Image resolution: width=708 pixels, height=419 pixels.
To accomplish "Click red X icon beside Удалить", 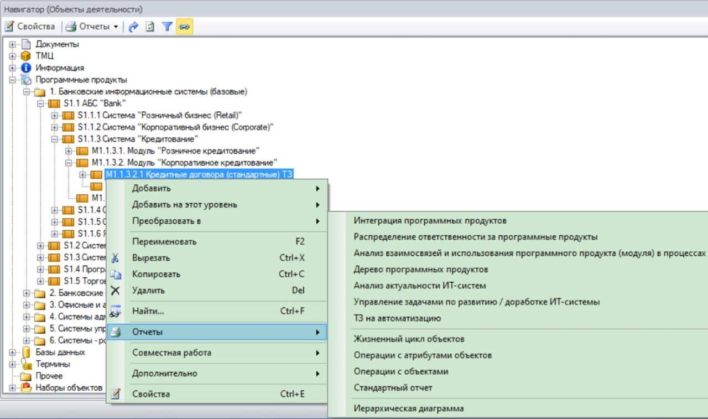I will [x=116, y=291].
